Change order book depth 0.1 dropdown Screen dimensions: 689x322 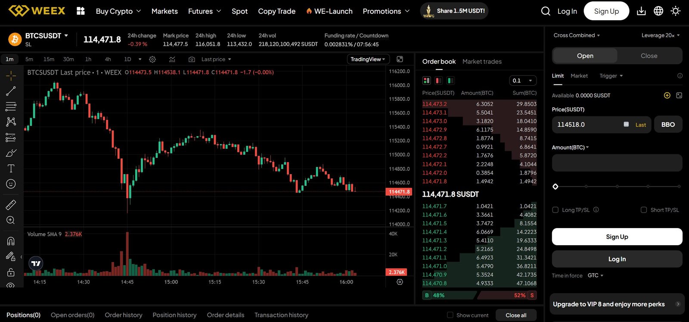(523, 81)
